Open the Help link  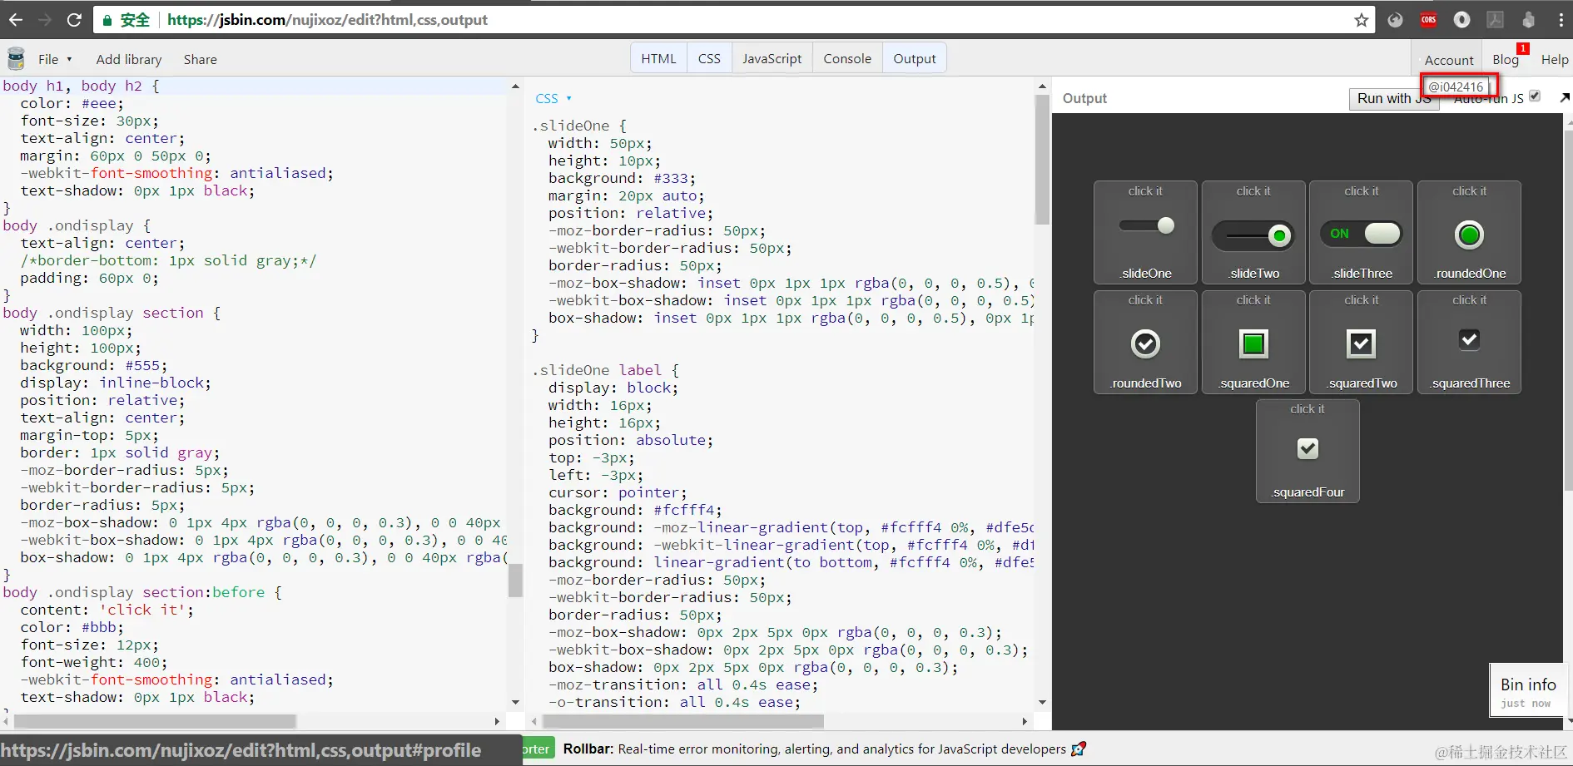(1555, 60)
